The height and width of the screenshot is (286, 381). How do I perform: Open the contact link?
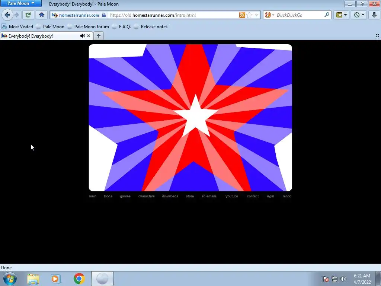[x=253, y=196]
